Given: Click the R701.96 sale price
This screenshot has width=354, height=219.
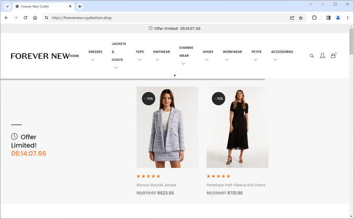Looking at the screenshot, I should coord(235,193).
